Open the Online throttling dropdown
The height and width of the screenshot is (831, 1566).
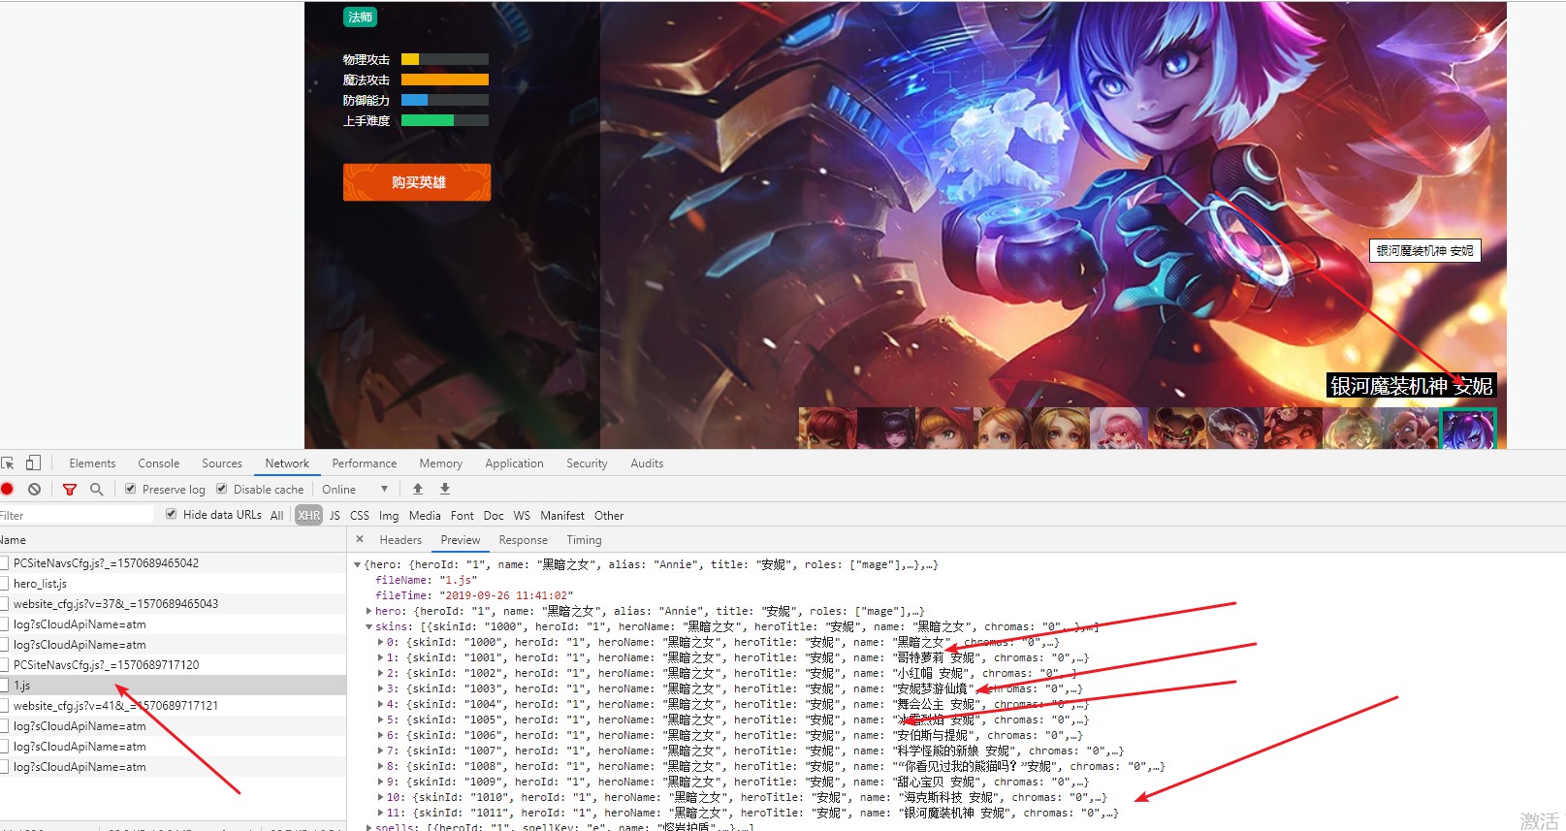pos(355,490)
